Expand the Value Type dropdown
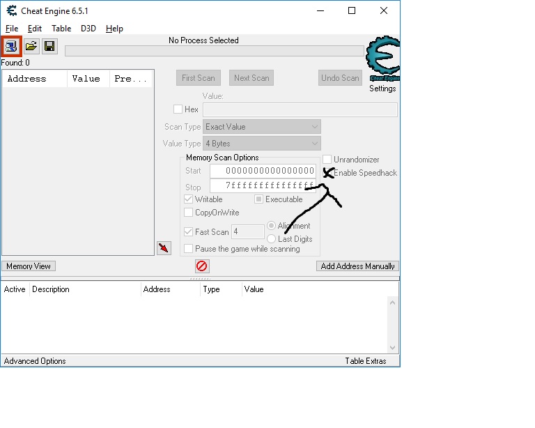 [262, 144]
